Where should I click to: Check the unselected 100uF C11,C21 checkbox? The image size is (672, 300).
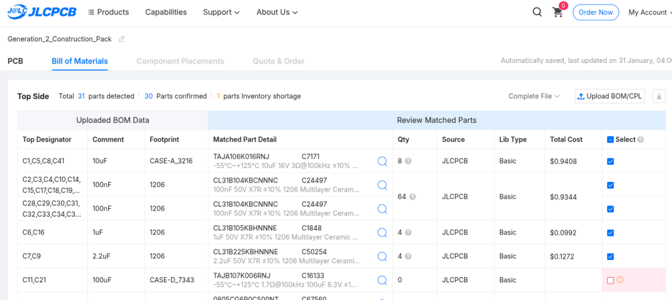(x=610, y=280)
